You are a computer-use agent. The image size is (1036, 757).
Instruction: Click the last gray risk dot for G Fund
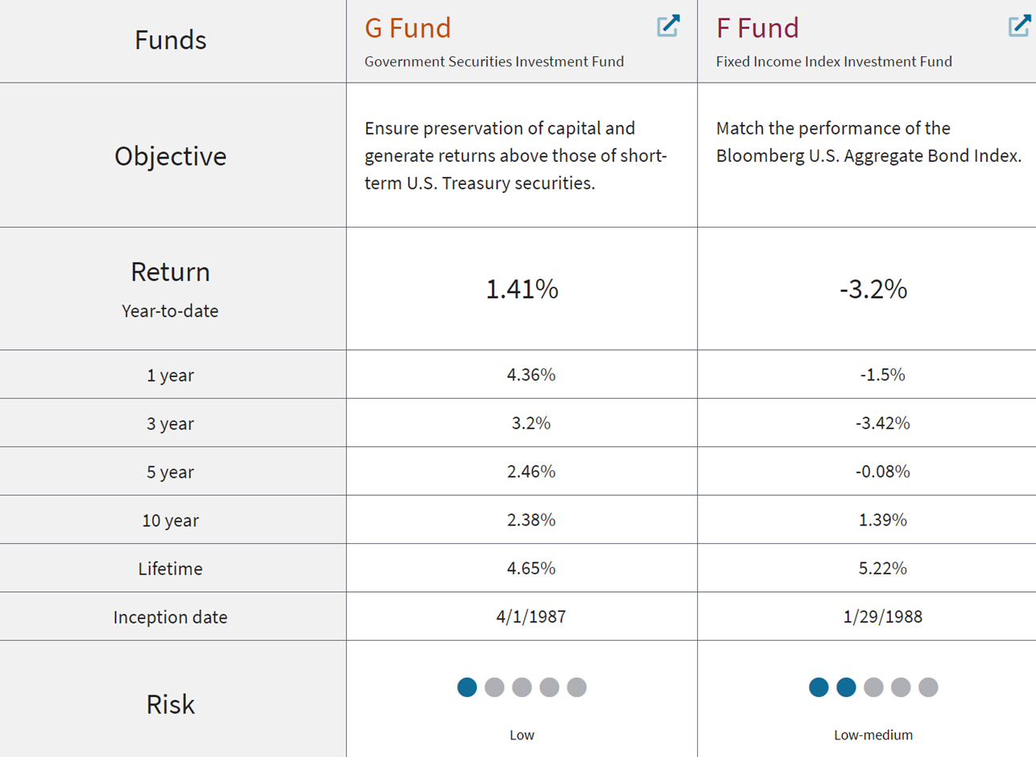(x=578, y=687)
